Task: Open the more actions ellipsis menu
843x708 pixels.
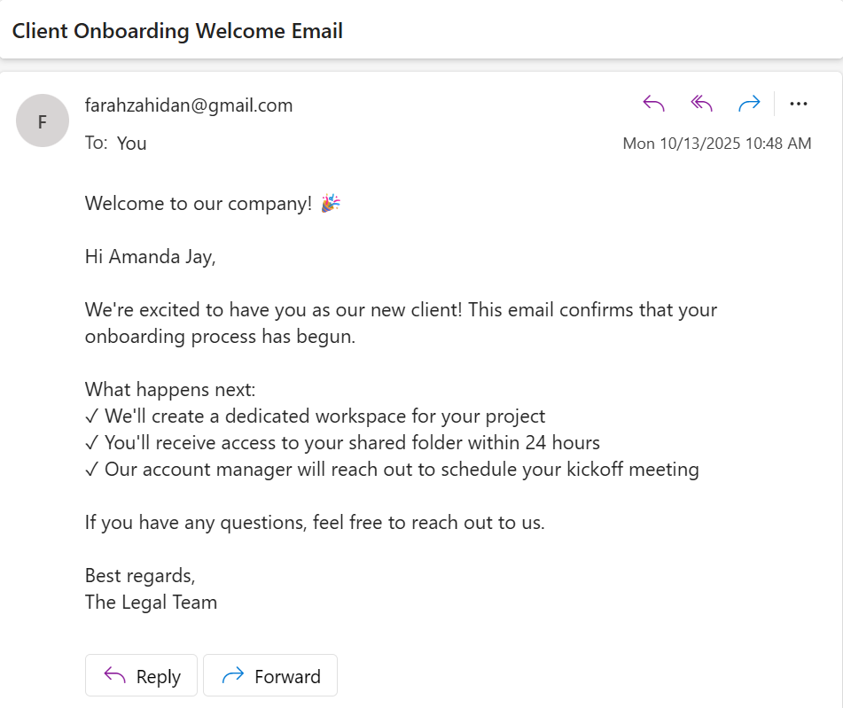Action: point(798,105)
